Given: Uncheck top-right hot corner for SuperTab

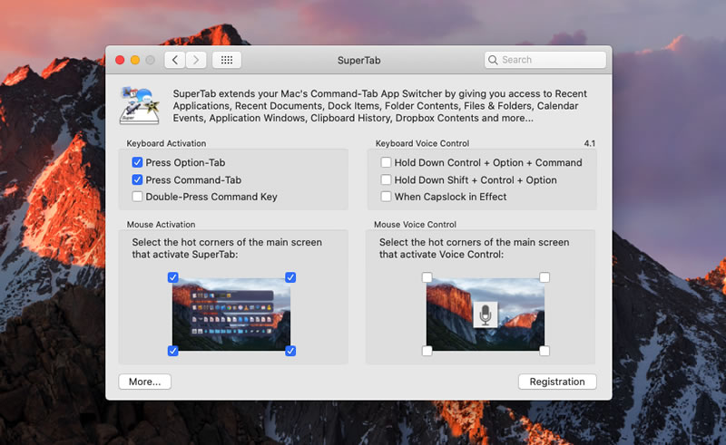Looking at the screenshot, I should [290, 277].
